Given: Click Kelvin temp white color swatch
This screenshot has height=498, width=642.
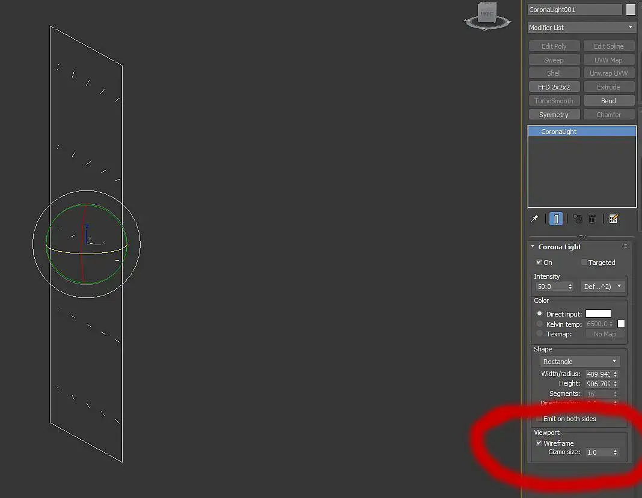Looking at the screenshot, I should click(x=621, y=324).
